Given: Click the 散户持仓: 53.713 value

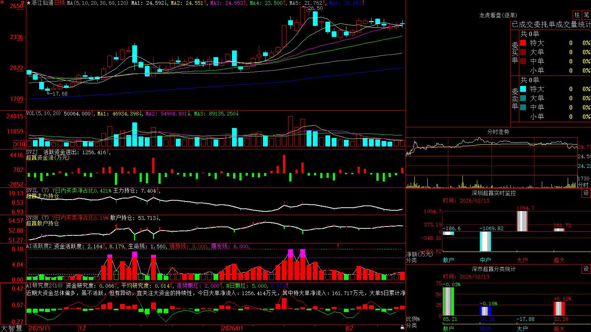Looking at the screenshot, I should [135, 218].
